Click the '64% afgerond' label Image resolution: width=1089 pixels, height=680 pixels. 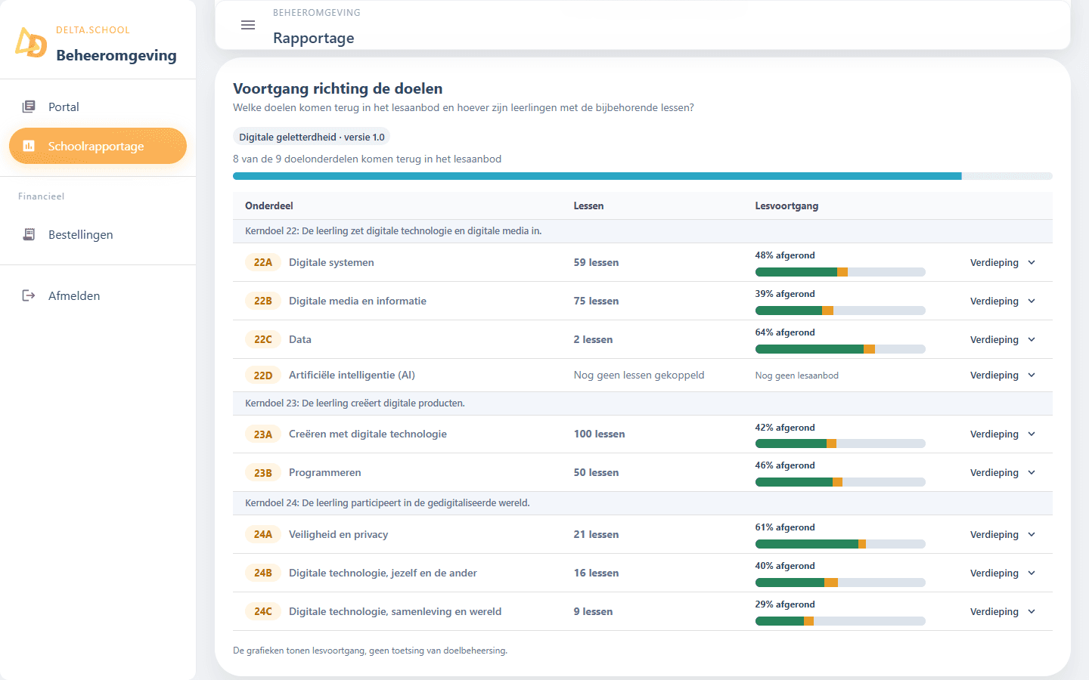pos(785,332)
